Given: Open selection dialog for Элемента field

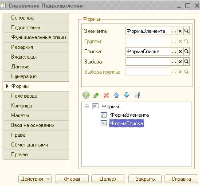Looking at the screenshot, I should click(174, 31).
